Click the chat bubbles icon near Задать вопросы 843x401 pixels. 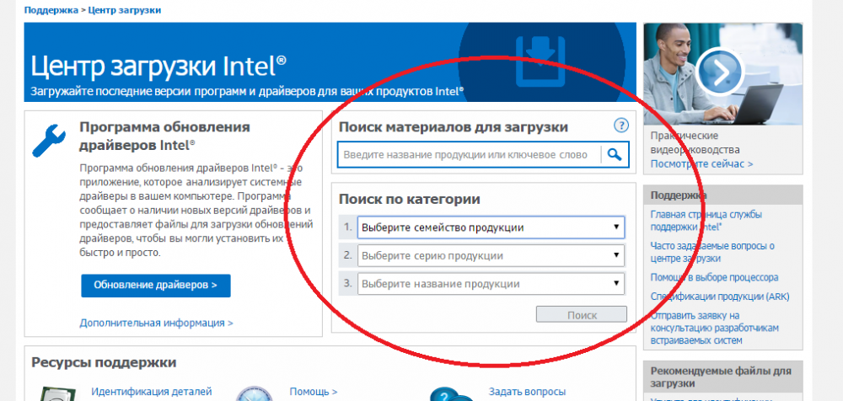point(451,394)
